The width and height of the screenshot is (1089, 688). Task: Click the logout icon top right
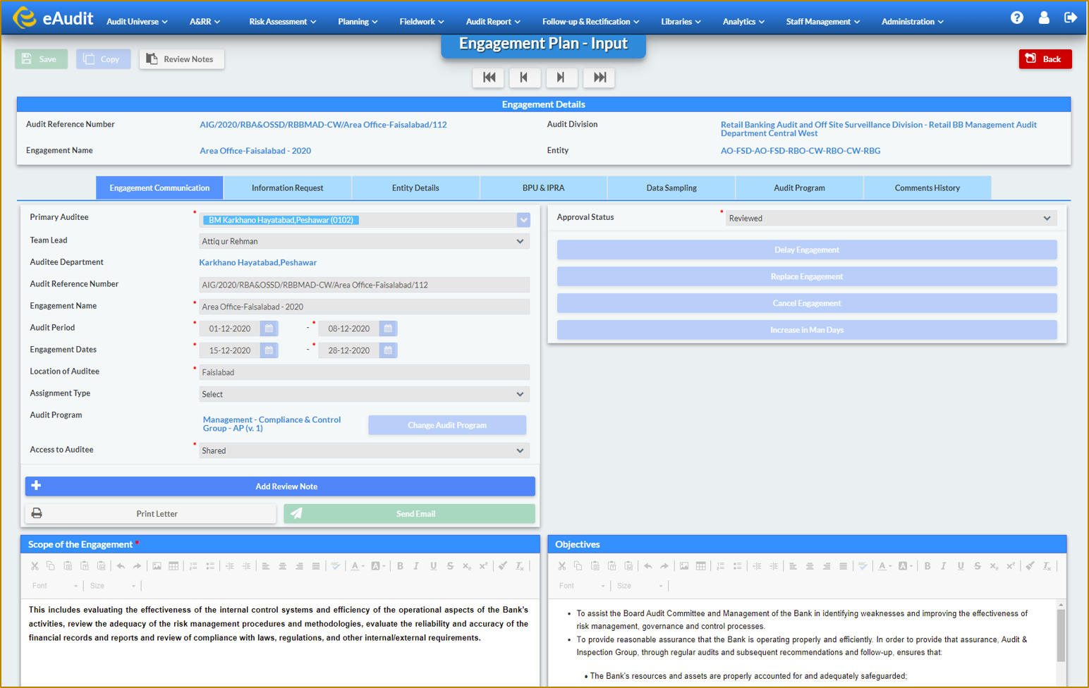pyautogui.click(x=1071, y=18)
